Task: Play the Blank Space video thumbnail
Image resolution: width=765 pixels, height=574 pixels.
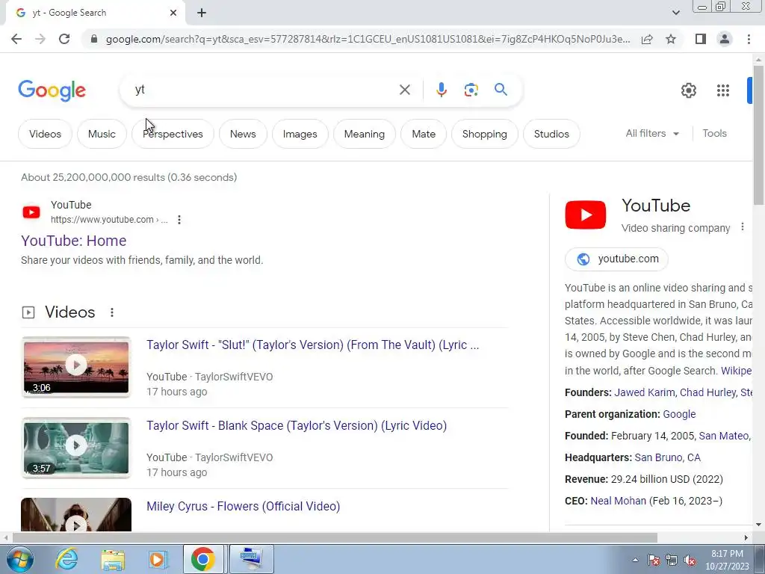Action: (76, 448)
